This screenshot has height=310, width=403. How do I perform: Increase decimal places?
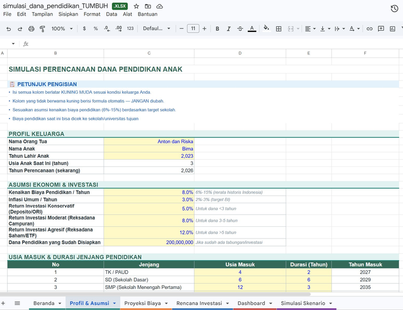pos(118,29)
